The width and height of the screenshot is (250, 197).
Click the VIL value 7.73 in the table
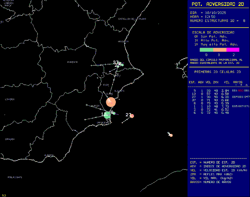pyautogui.click(x=225, y=106)
